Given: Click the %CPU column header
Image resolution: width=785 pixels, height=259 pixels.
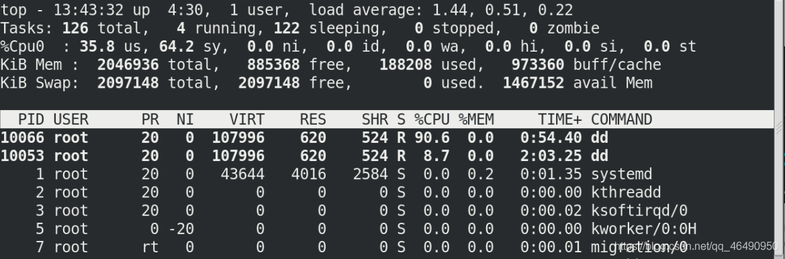Looking at the screenshot, I should tap(432, 119).
